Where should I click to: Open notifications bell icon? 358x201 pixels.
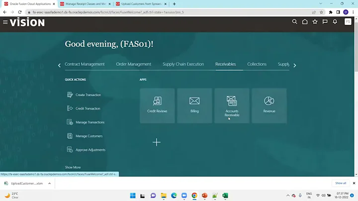coord(335,22)
